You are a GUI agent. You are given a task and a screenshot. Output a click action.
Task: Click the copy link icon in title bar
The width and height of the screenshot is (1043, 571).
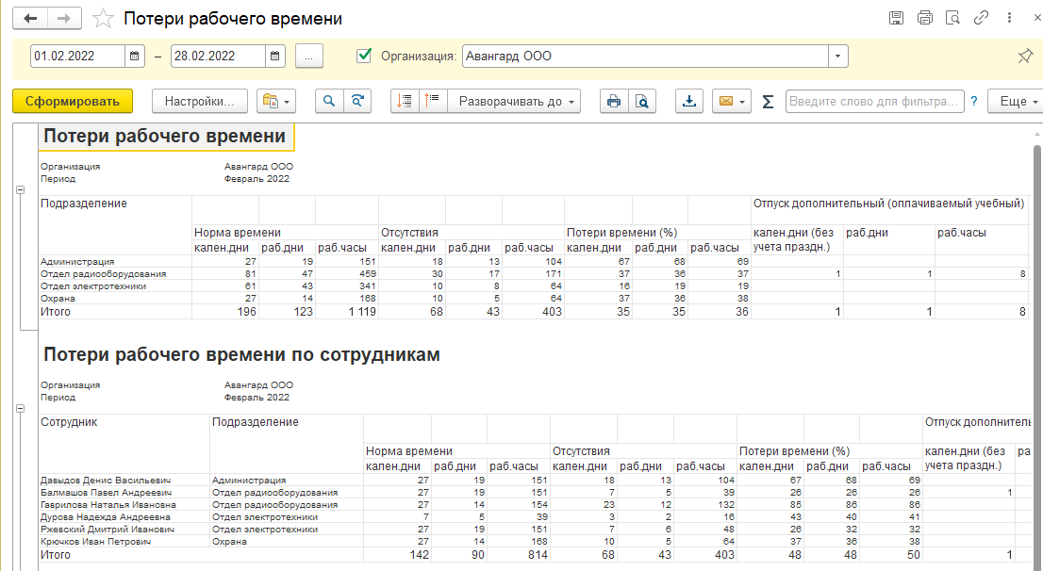pyautogui.click(x=981, y=18)
